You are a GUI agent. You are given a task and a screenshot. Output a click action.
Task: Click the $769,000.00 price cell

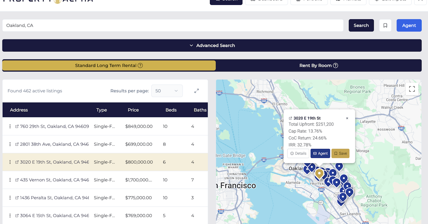coord(139,215)
